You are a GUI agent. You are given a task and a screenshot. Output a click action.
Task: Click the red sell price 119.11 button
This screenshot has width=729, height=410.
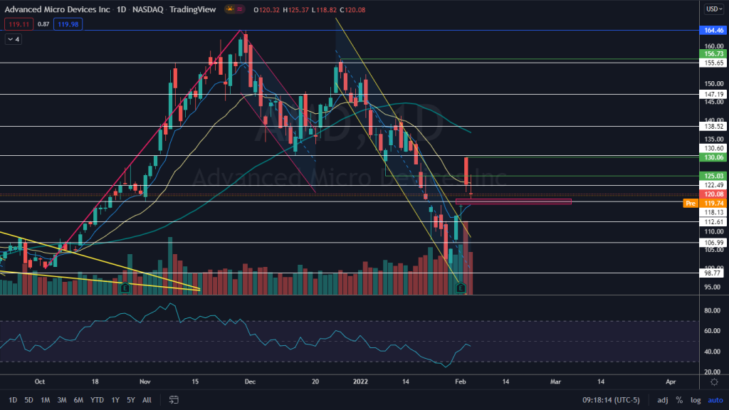click(16, 24)
